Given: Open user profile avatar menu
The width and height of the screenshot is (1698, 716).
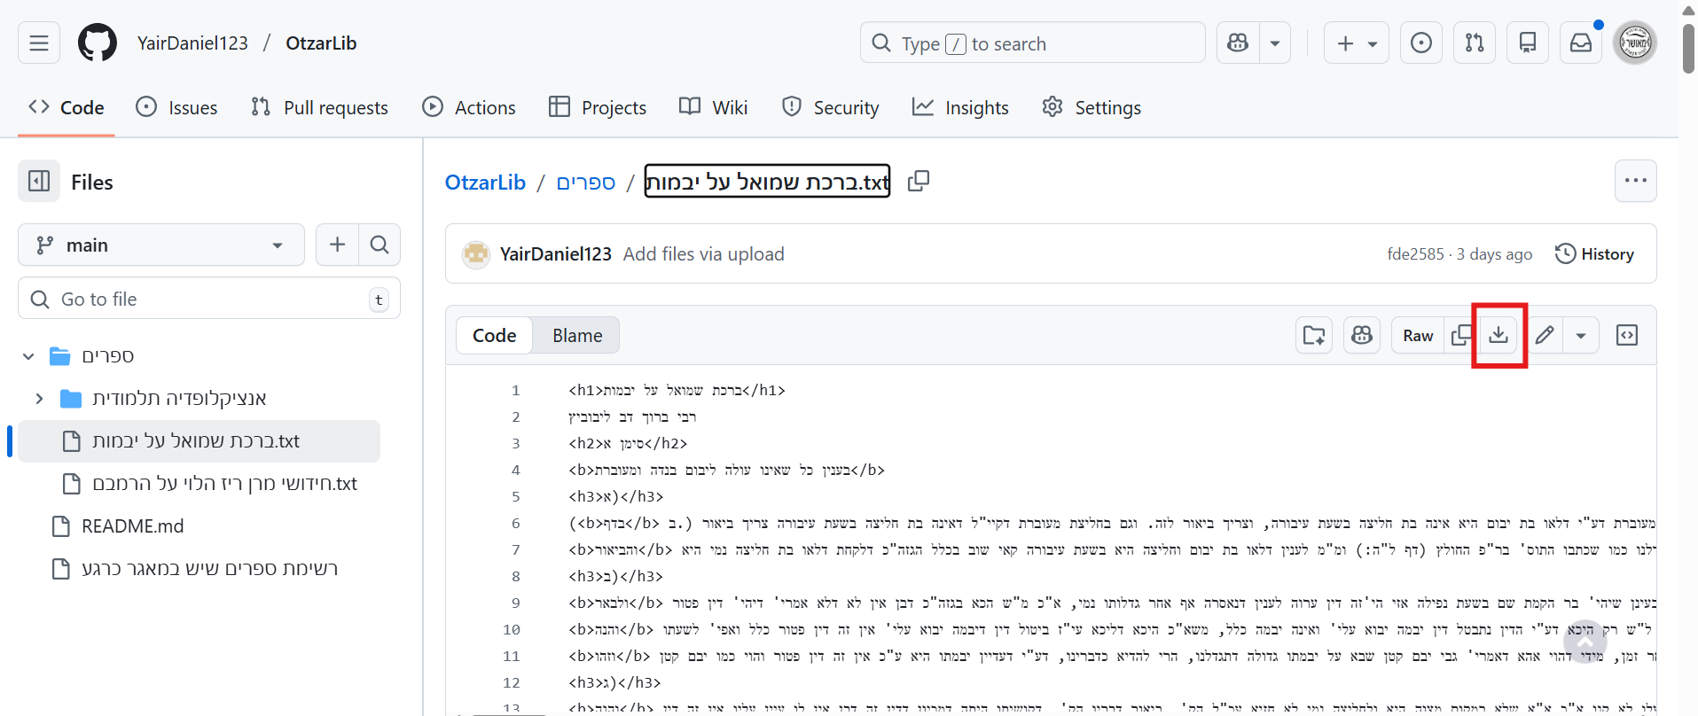Looking at the screenshot, I should pos(1635,43).
